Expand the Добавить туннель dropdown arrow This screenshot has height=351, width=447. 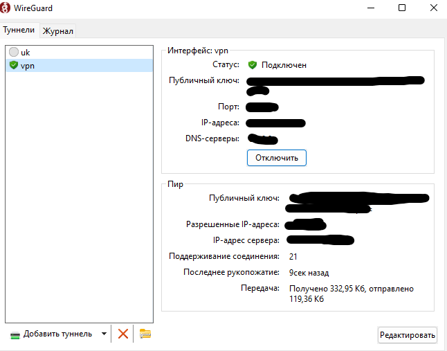click(104, 334)
